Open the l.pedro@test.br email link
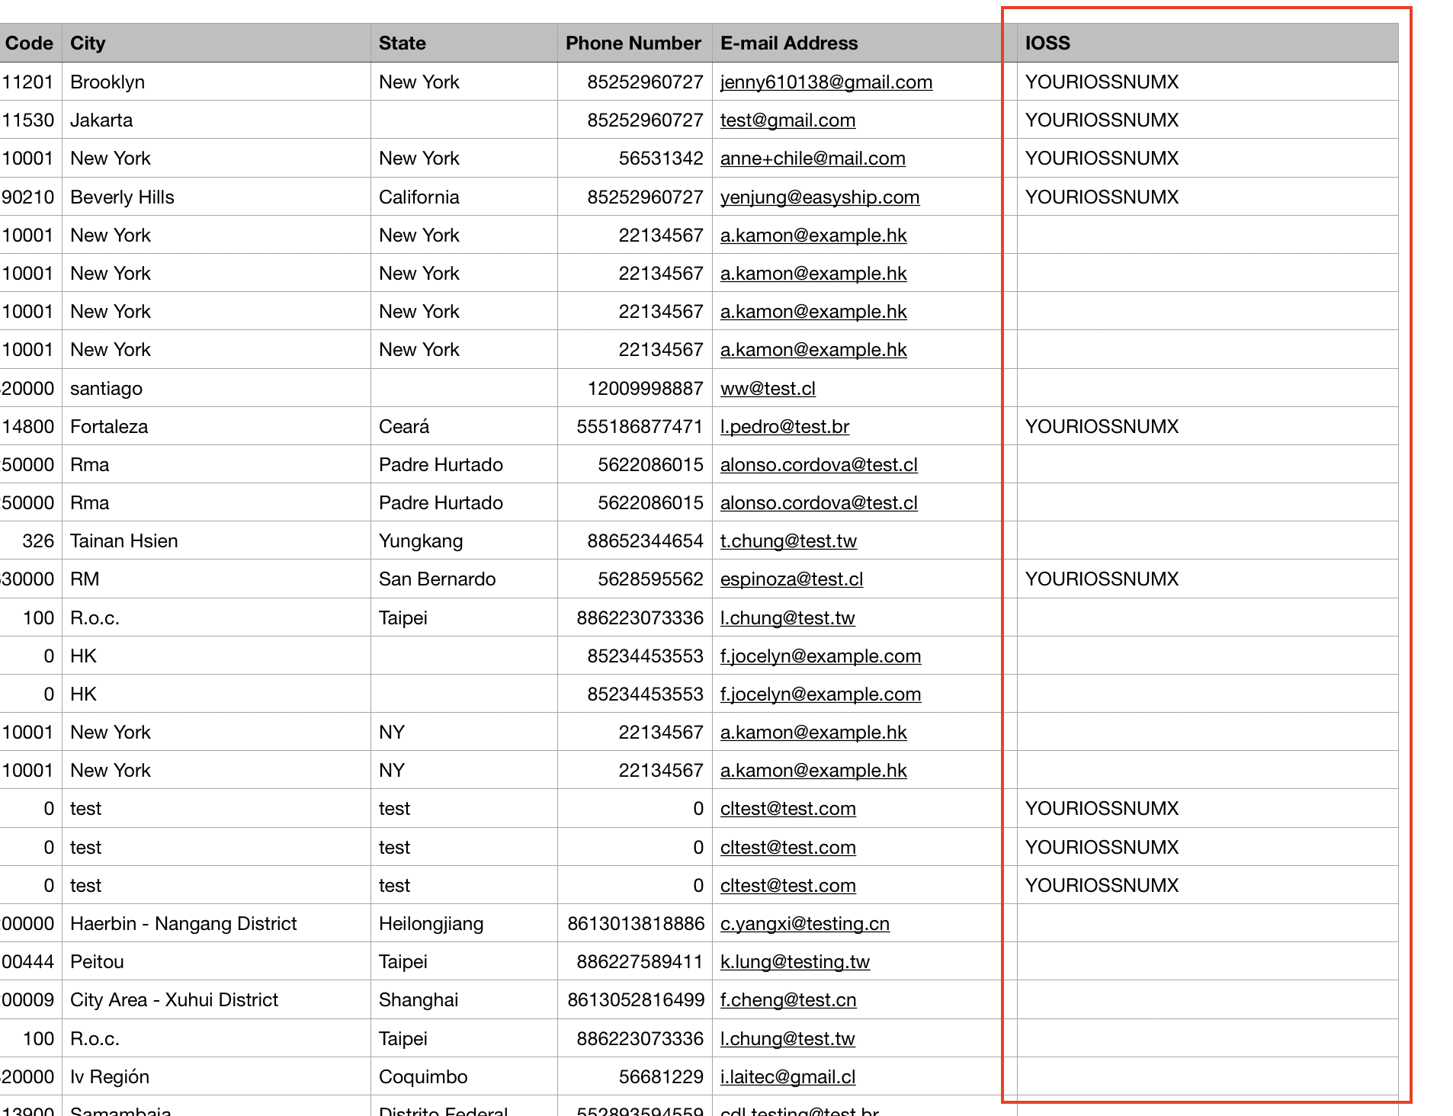Image resolution: width=1453 pixels, height=1116 pixels. [x=784, y=426]
